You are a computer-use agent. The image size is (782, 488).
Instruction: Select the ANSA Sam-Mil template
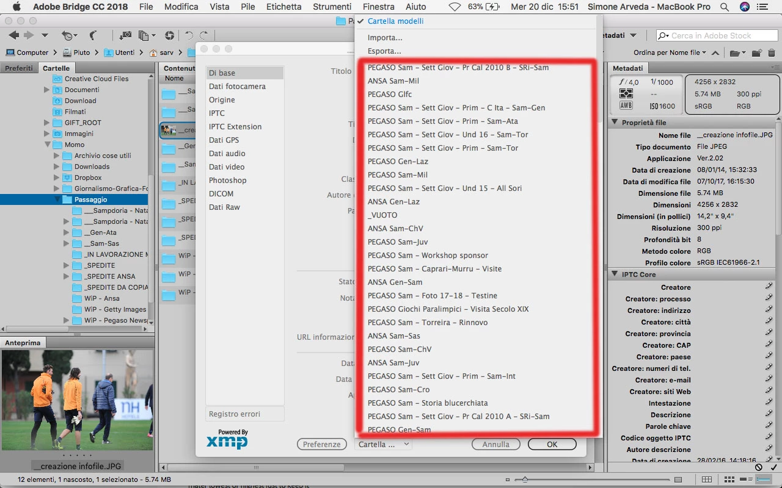point(393,81)
